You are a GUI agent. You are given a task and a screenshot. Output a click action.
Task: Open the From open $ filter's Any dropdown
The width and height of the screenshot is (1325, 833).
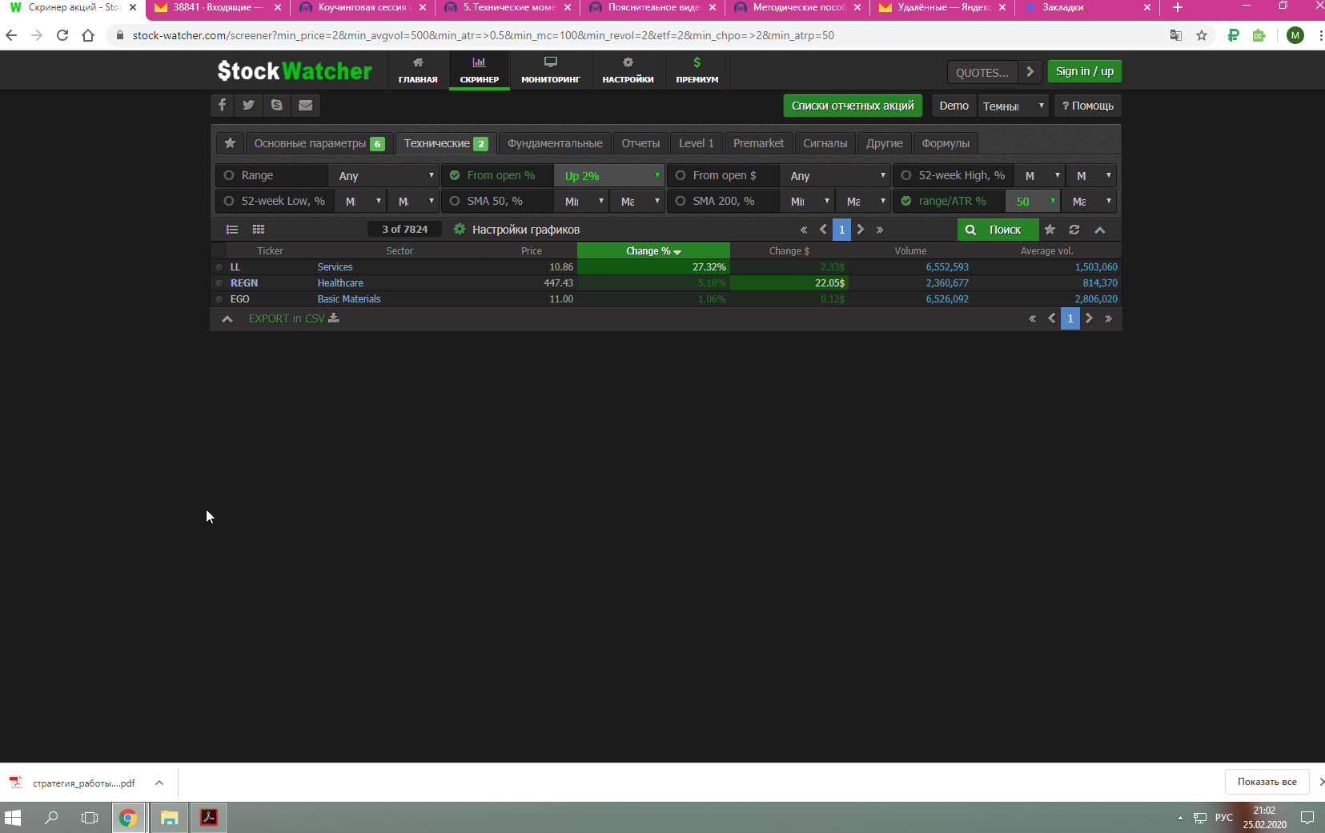click(x=835, y=175)
